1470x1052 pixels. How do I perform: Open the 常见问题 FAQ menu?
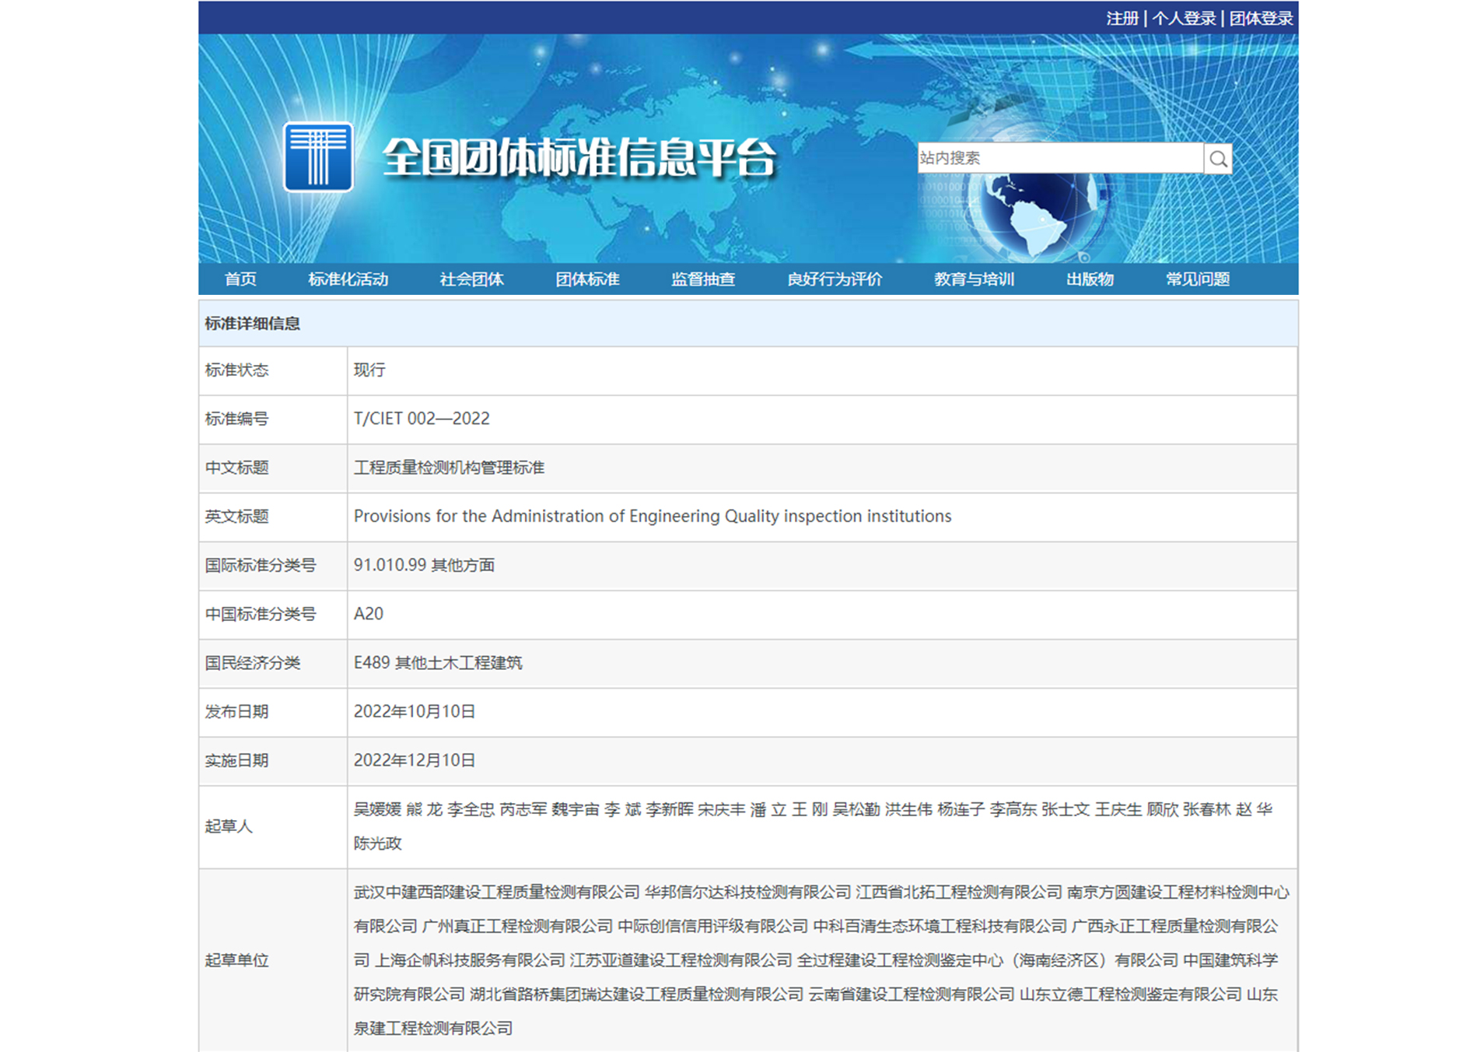click(x=1197, y=279)
